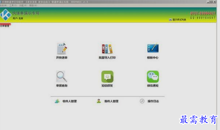The height and width of the screenshot is (130, 220).
Task: Click the 收件人管理 text link
Action: 70,101
